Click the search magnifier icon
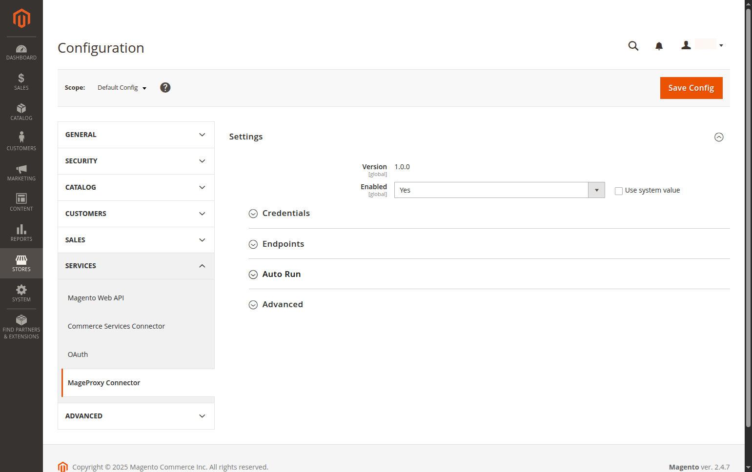The image size is (752, 472). click(633, 46)
